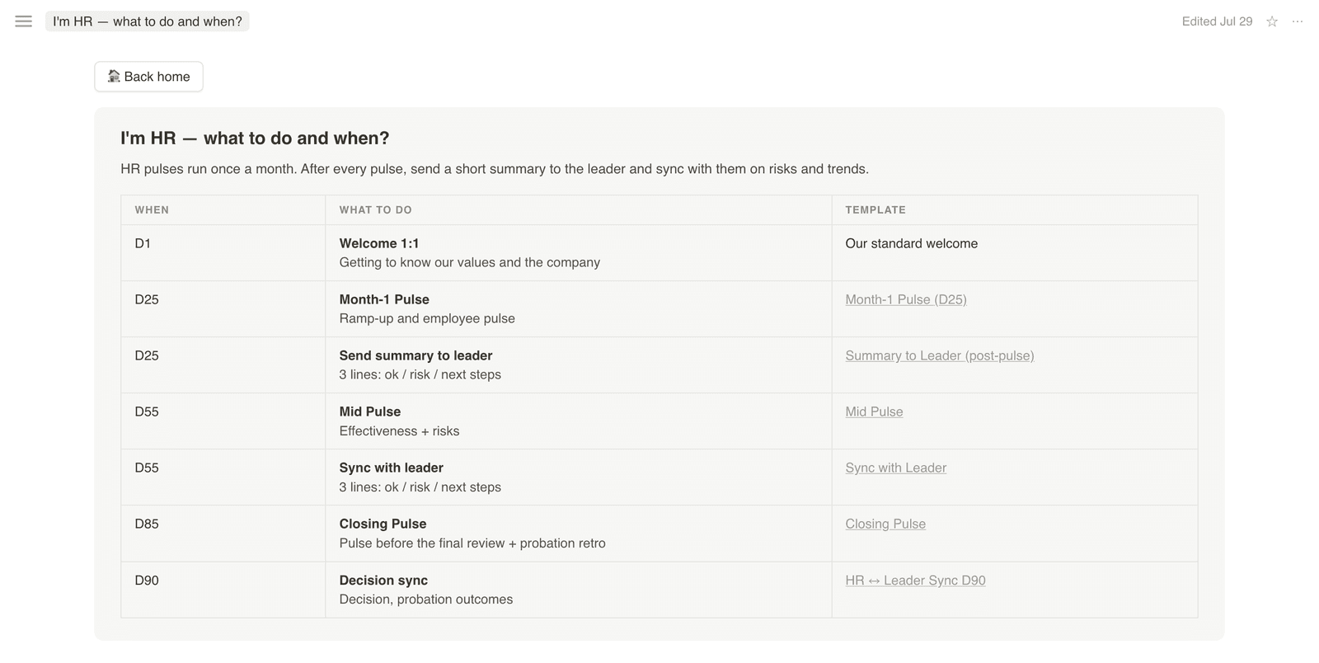Open the Summary to Leader (post-pulse) link

(x=939, y=355)
